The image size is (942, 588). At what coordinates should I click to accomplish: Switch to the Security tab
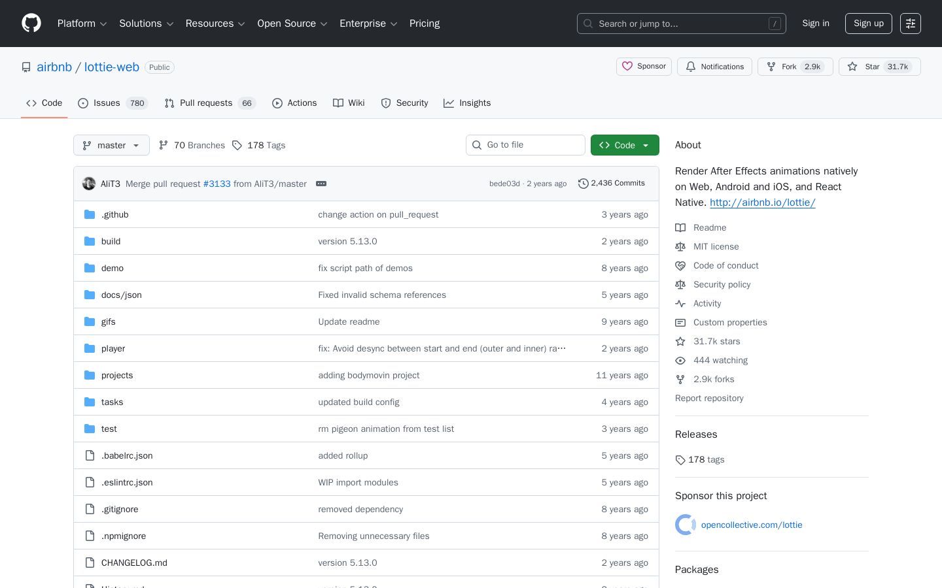tap(404, 103)
